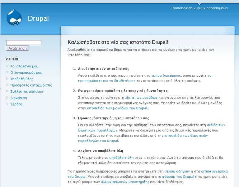Open άλλων επιλογών υποστήριξης link
This screenshot has height=187, width=239.
[x=125, y=182]
